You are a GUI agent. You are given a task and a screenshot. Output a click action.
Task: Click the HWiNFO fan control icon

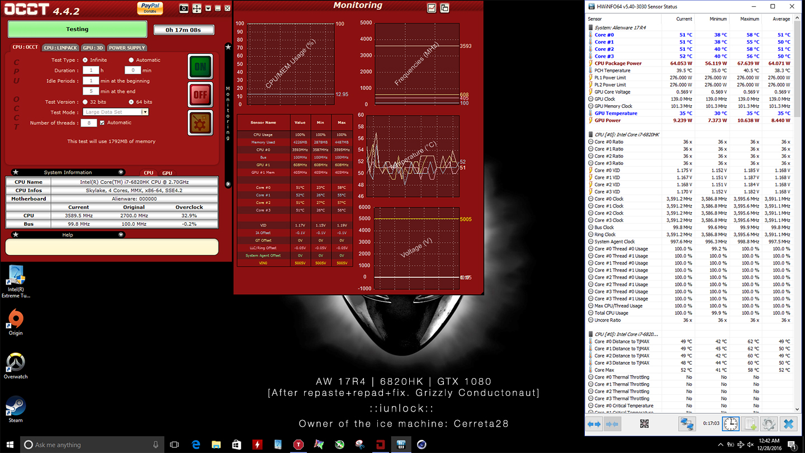pos(644,424)
